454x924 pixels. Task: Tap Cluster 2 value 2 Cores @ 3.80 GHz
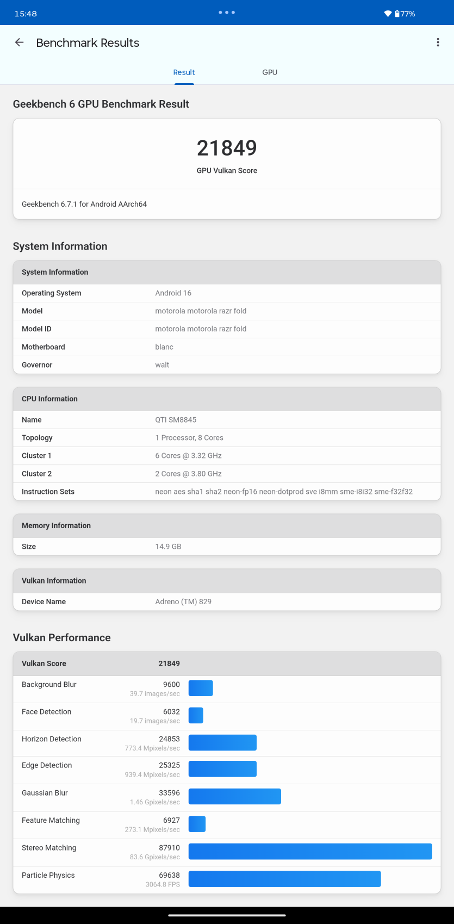coord(188,474)
